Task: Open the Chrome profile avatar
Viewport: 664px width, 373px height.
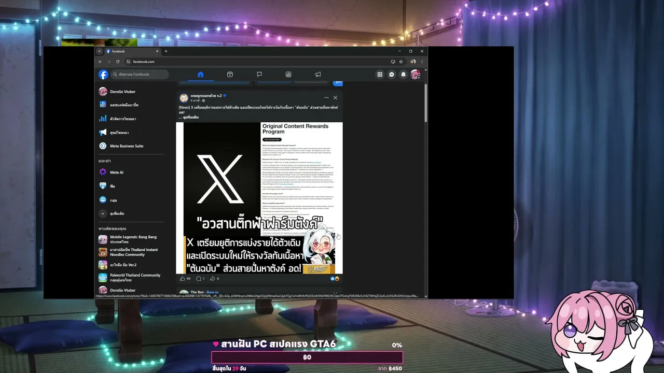Action: point(413,62)
